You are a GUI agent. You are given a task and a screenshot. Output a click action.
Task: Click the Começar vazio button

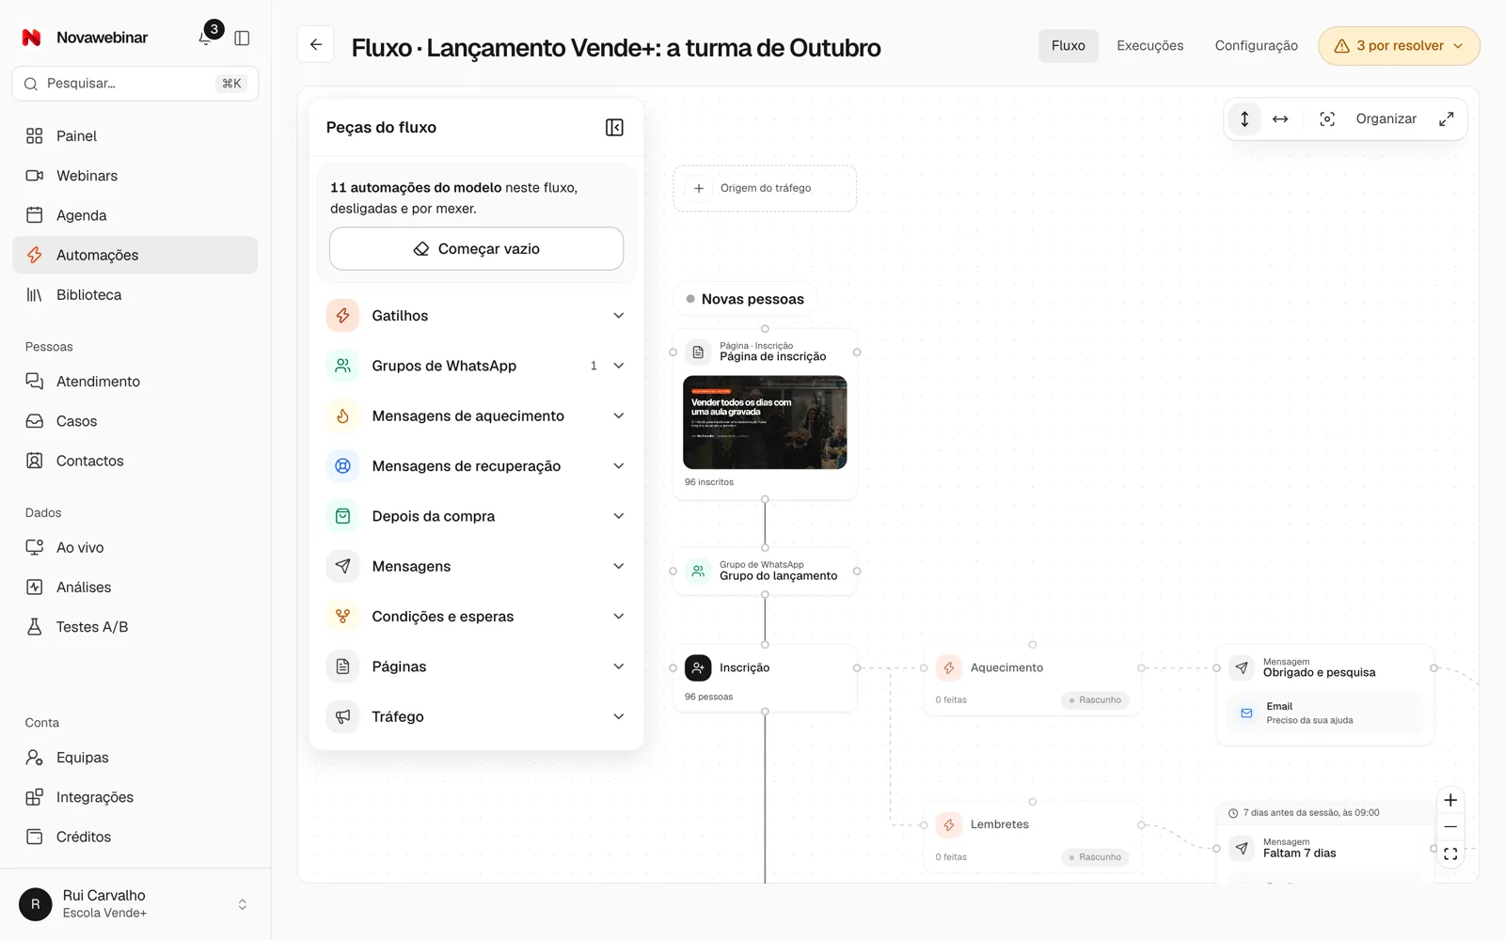coord(476,248)
